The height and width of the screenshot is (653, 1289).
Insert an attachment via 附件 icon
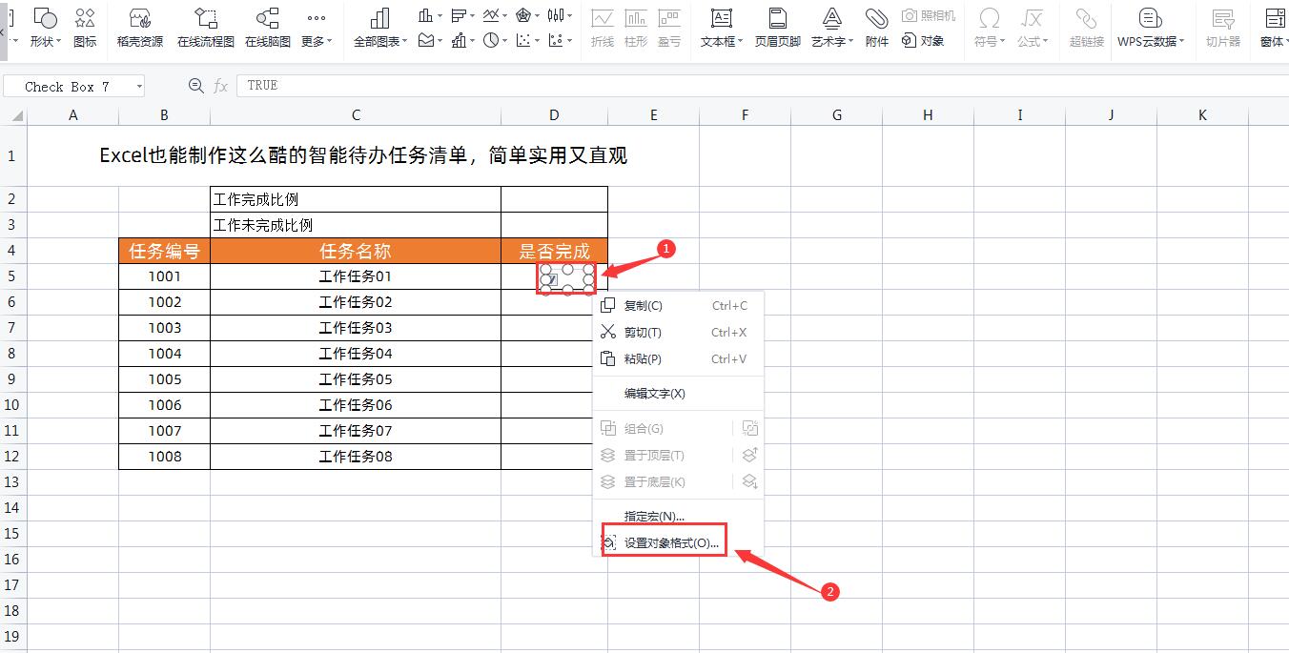[x=876, y=27]
